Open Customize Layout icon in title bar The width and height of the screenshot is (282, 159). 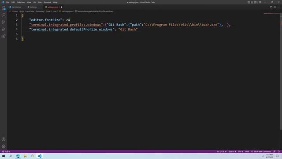tap(260, 2)
